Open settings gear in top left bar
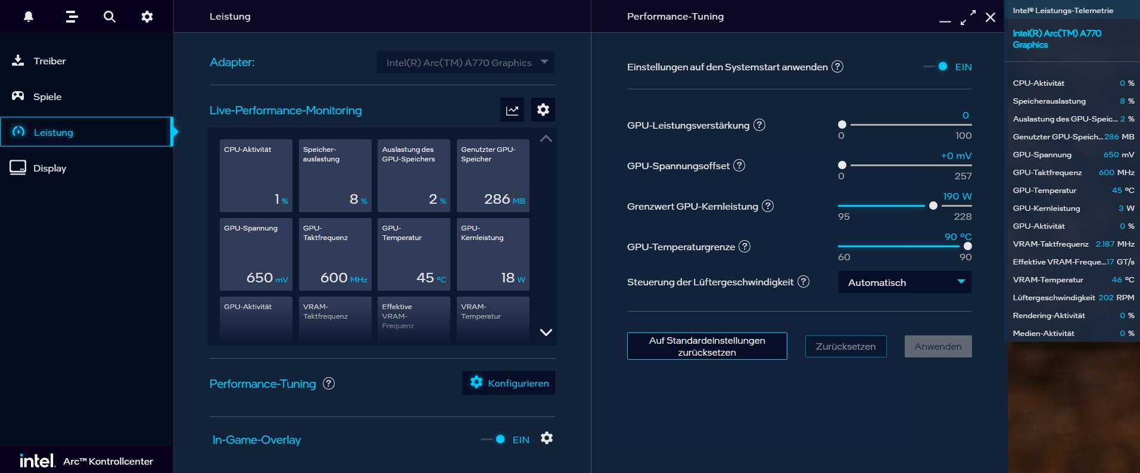Viewport: 1140px width, 473px height. (x=147, y=17)
